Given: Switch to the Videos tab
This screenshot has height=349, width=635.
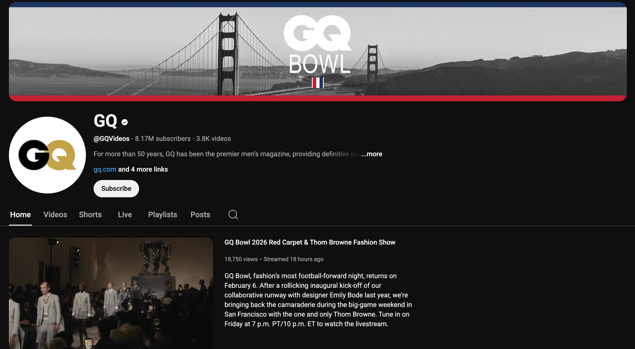Looking at the screenshot, I should [x=55, y=215].
